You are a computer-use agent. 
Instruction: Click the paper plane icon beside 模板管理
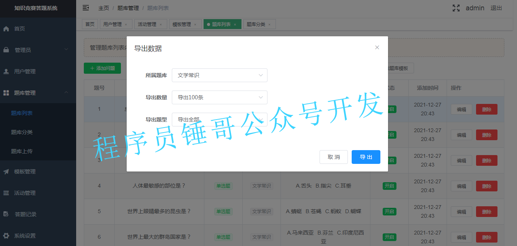6,172
